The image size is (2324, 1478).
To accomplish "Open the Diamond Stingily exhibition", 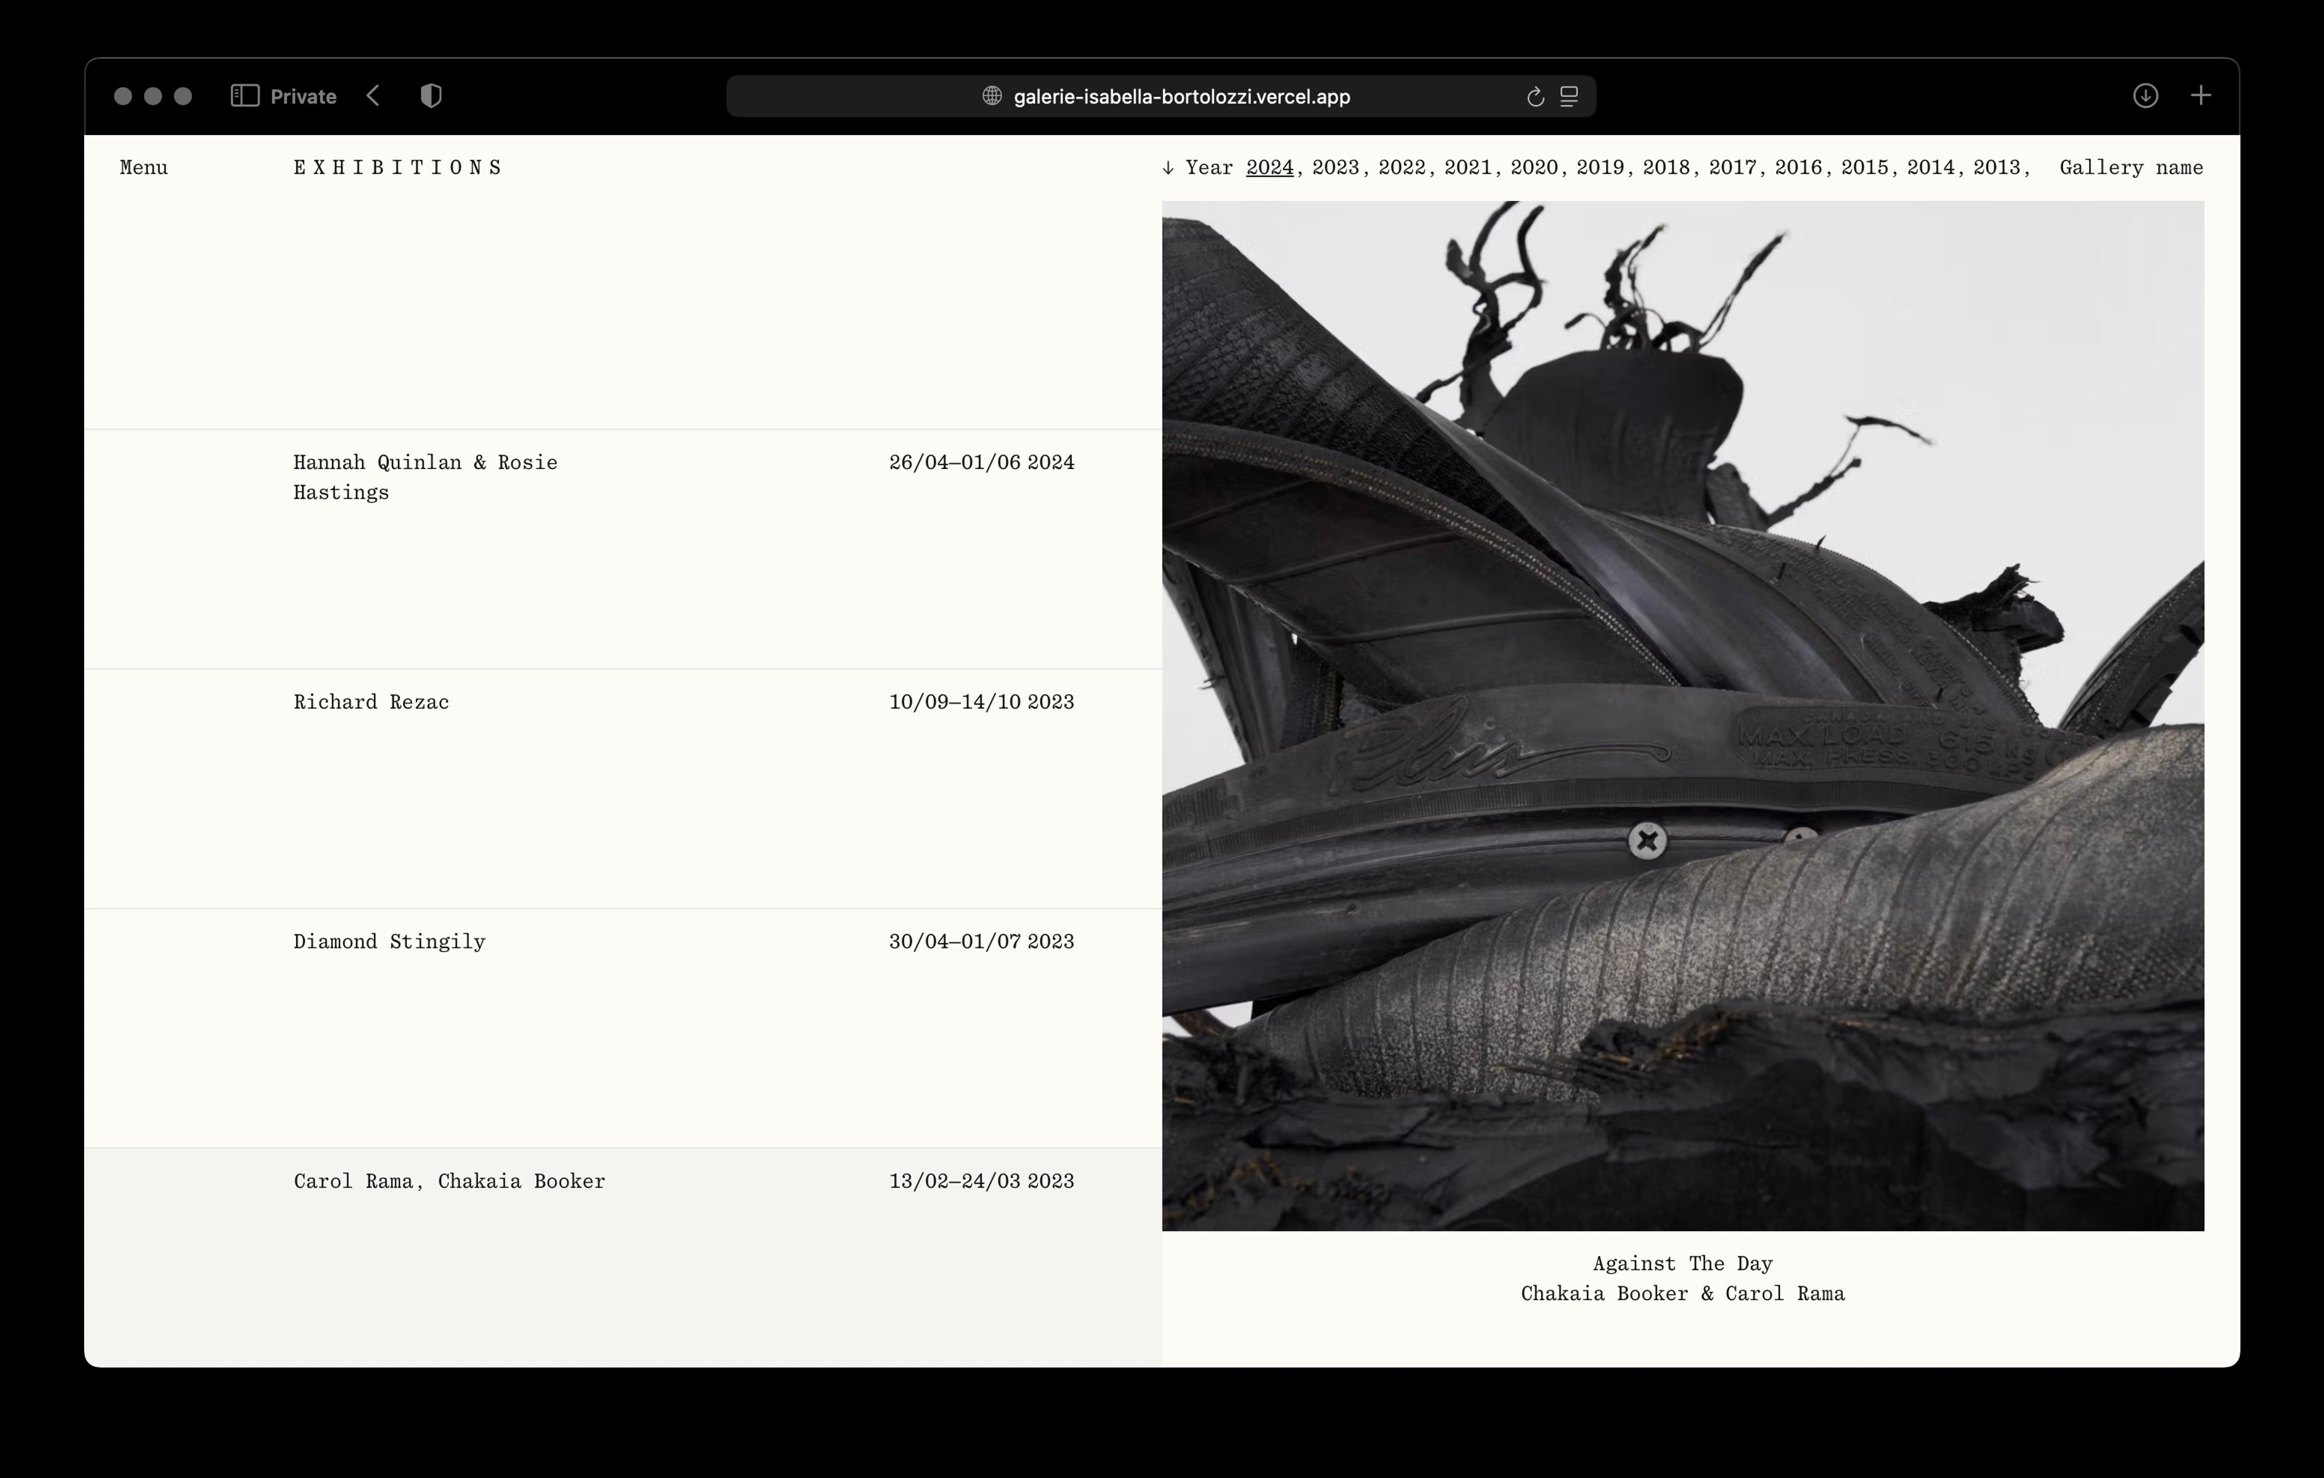I will pos(389,941).
